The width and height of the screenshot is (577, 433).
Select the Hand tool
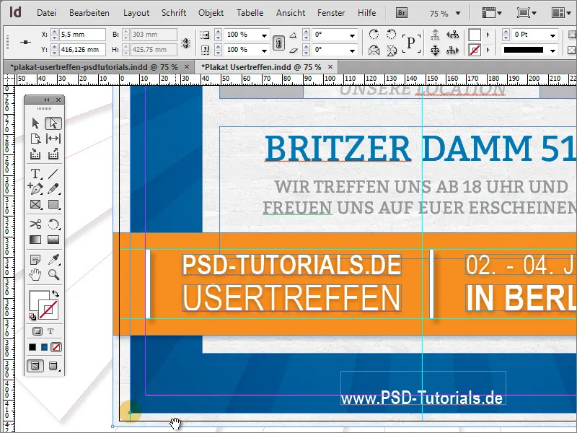(x=35, y=275)
